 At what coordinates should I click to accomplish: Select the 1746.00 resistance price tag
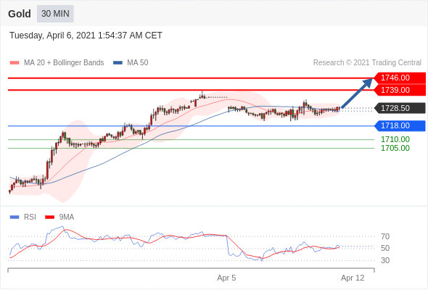point(400,78)
